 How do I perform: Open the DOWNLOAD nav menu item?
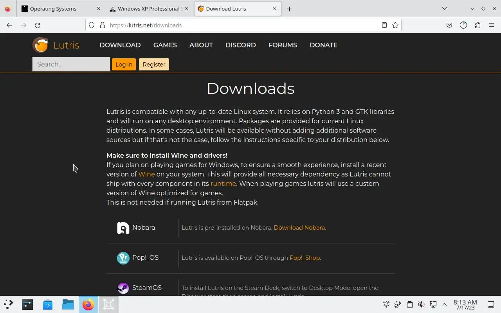120,45
